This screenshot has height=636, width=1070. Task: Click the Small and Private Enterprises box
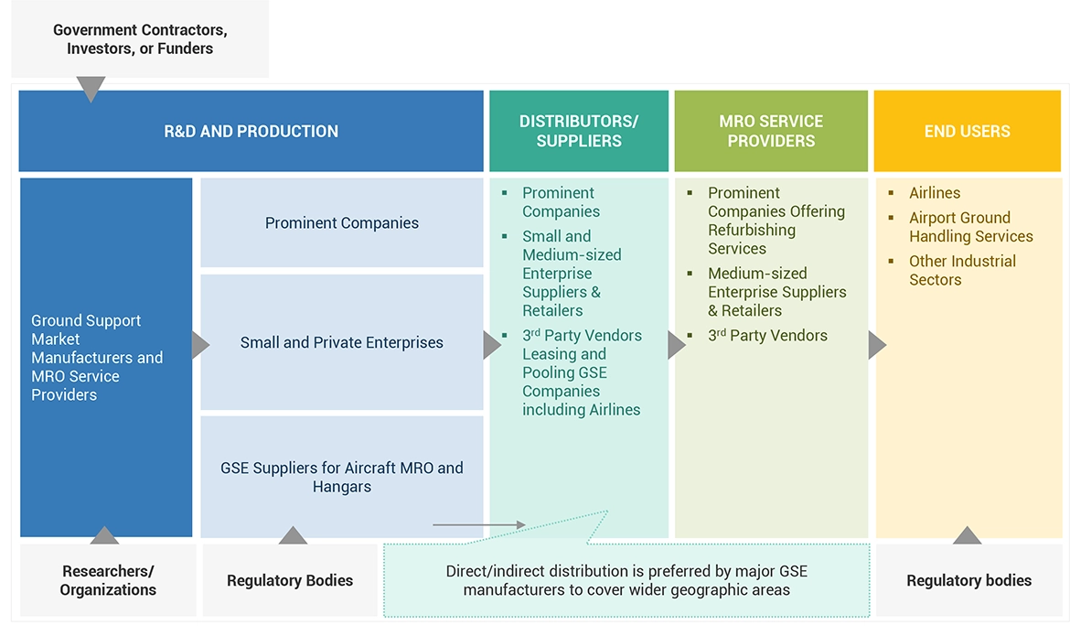(342, 342)
